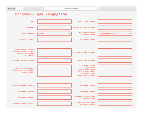Focus the left Специальность field

(x=54, y=40)
